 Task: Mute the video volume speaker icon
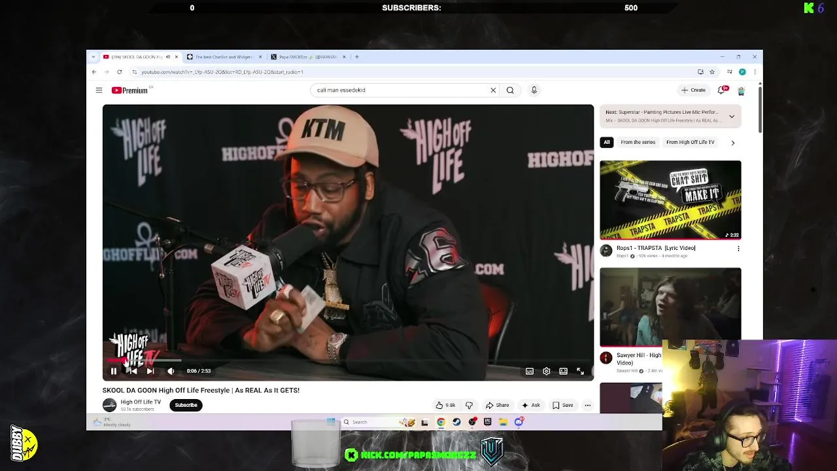[x=171, y=371]
